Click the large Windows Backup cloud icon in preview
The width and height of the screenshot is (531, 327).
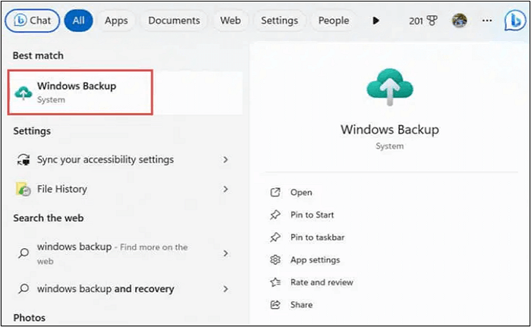pos(390,86)
